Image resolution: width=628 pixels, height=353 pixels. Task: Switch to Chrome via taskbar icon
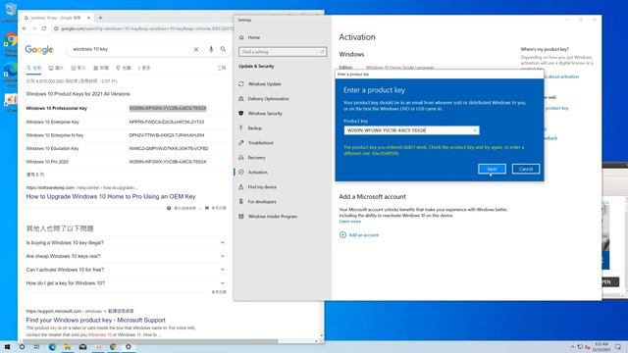(x=114, y=347)
